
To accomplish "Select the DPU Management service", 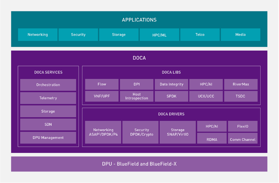I will 48,138.
